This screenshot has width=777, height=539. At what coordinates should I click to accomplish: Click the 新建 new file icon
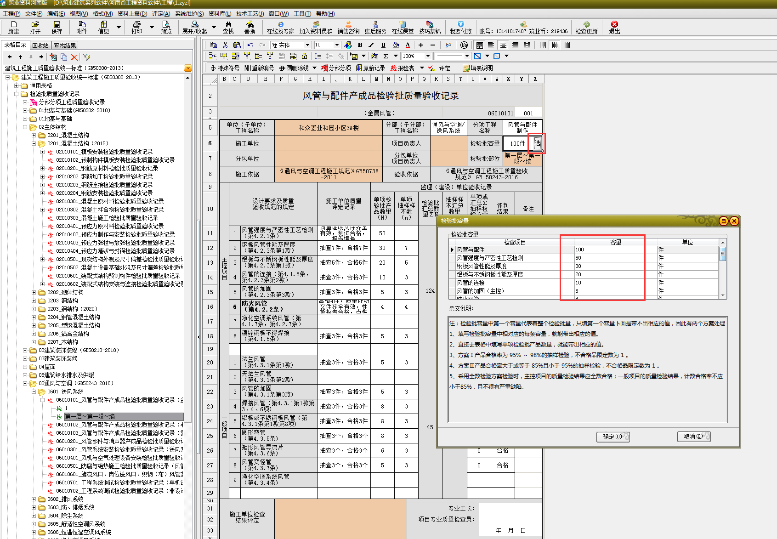pos(13,27)
